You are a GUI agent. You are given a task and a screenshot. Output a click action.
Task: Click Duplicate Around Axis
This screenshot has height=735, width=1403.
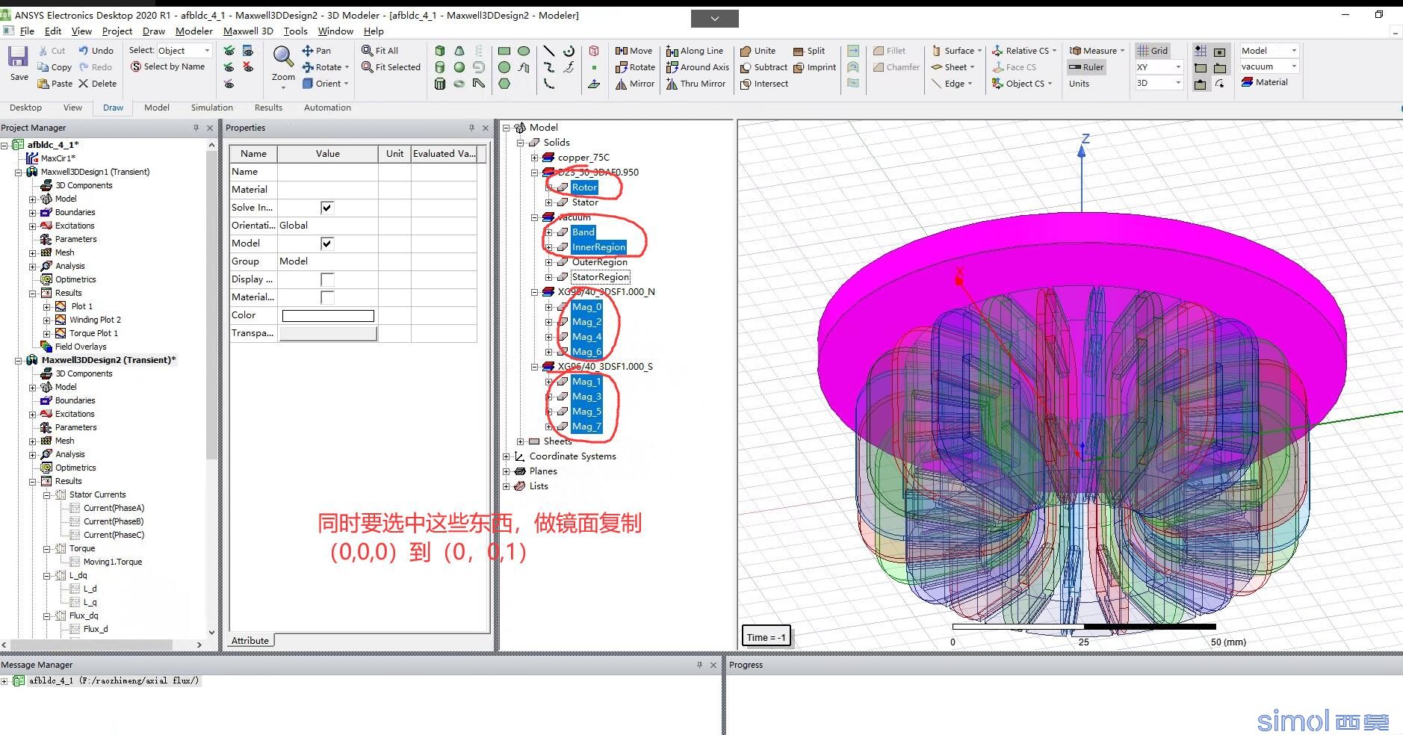click(697, 67)
